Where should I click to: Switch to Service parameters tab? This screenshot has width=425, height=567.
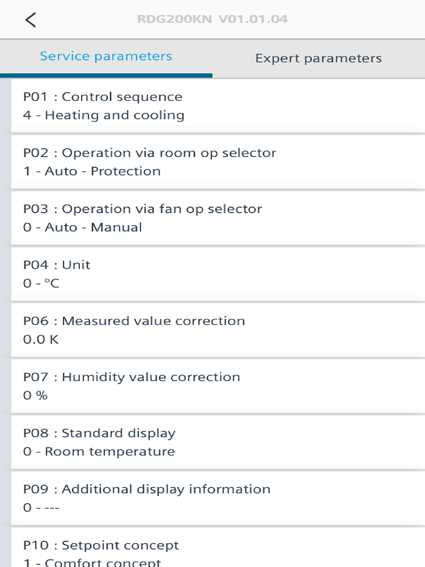106,58
